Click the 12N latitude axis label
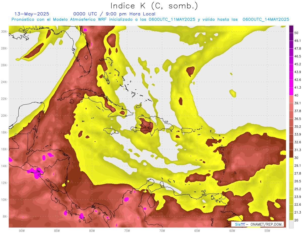 (4, 183)
